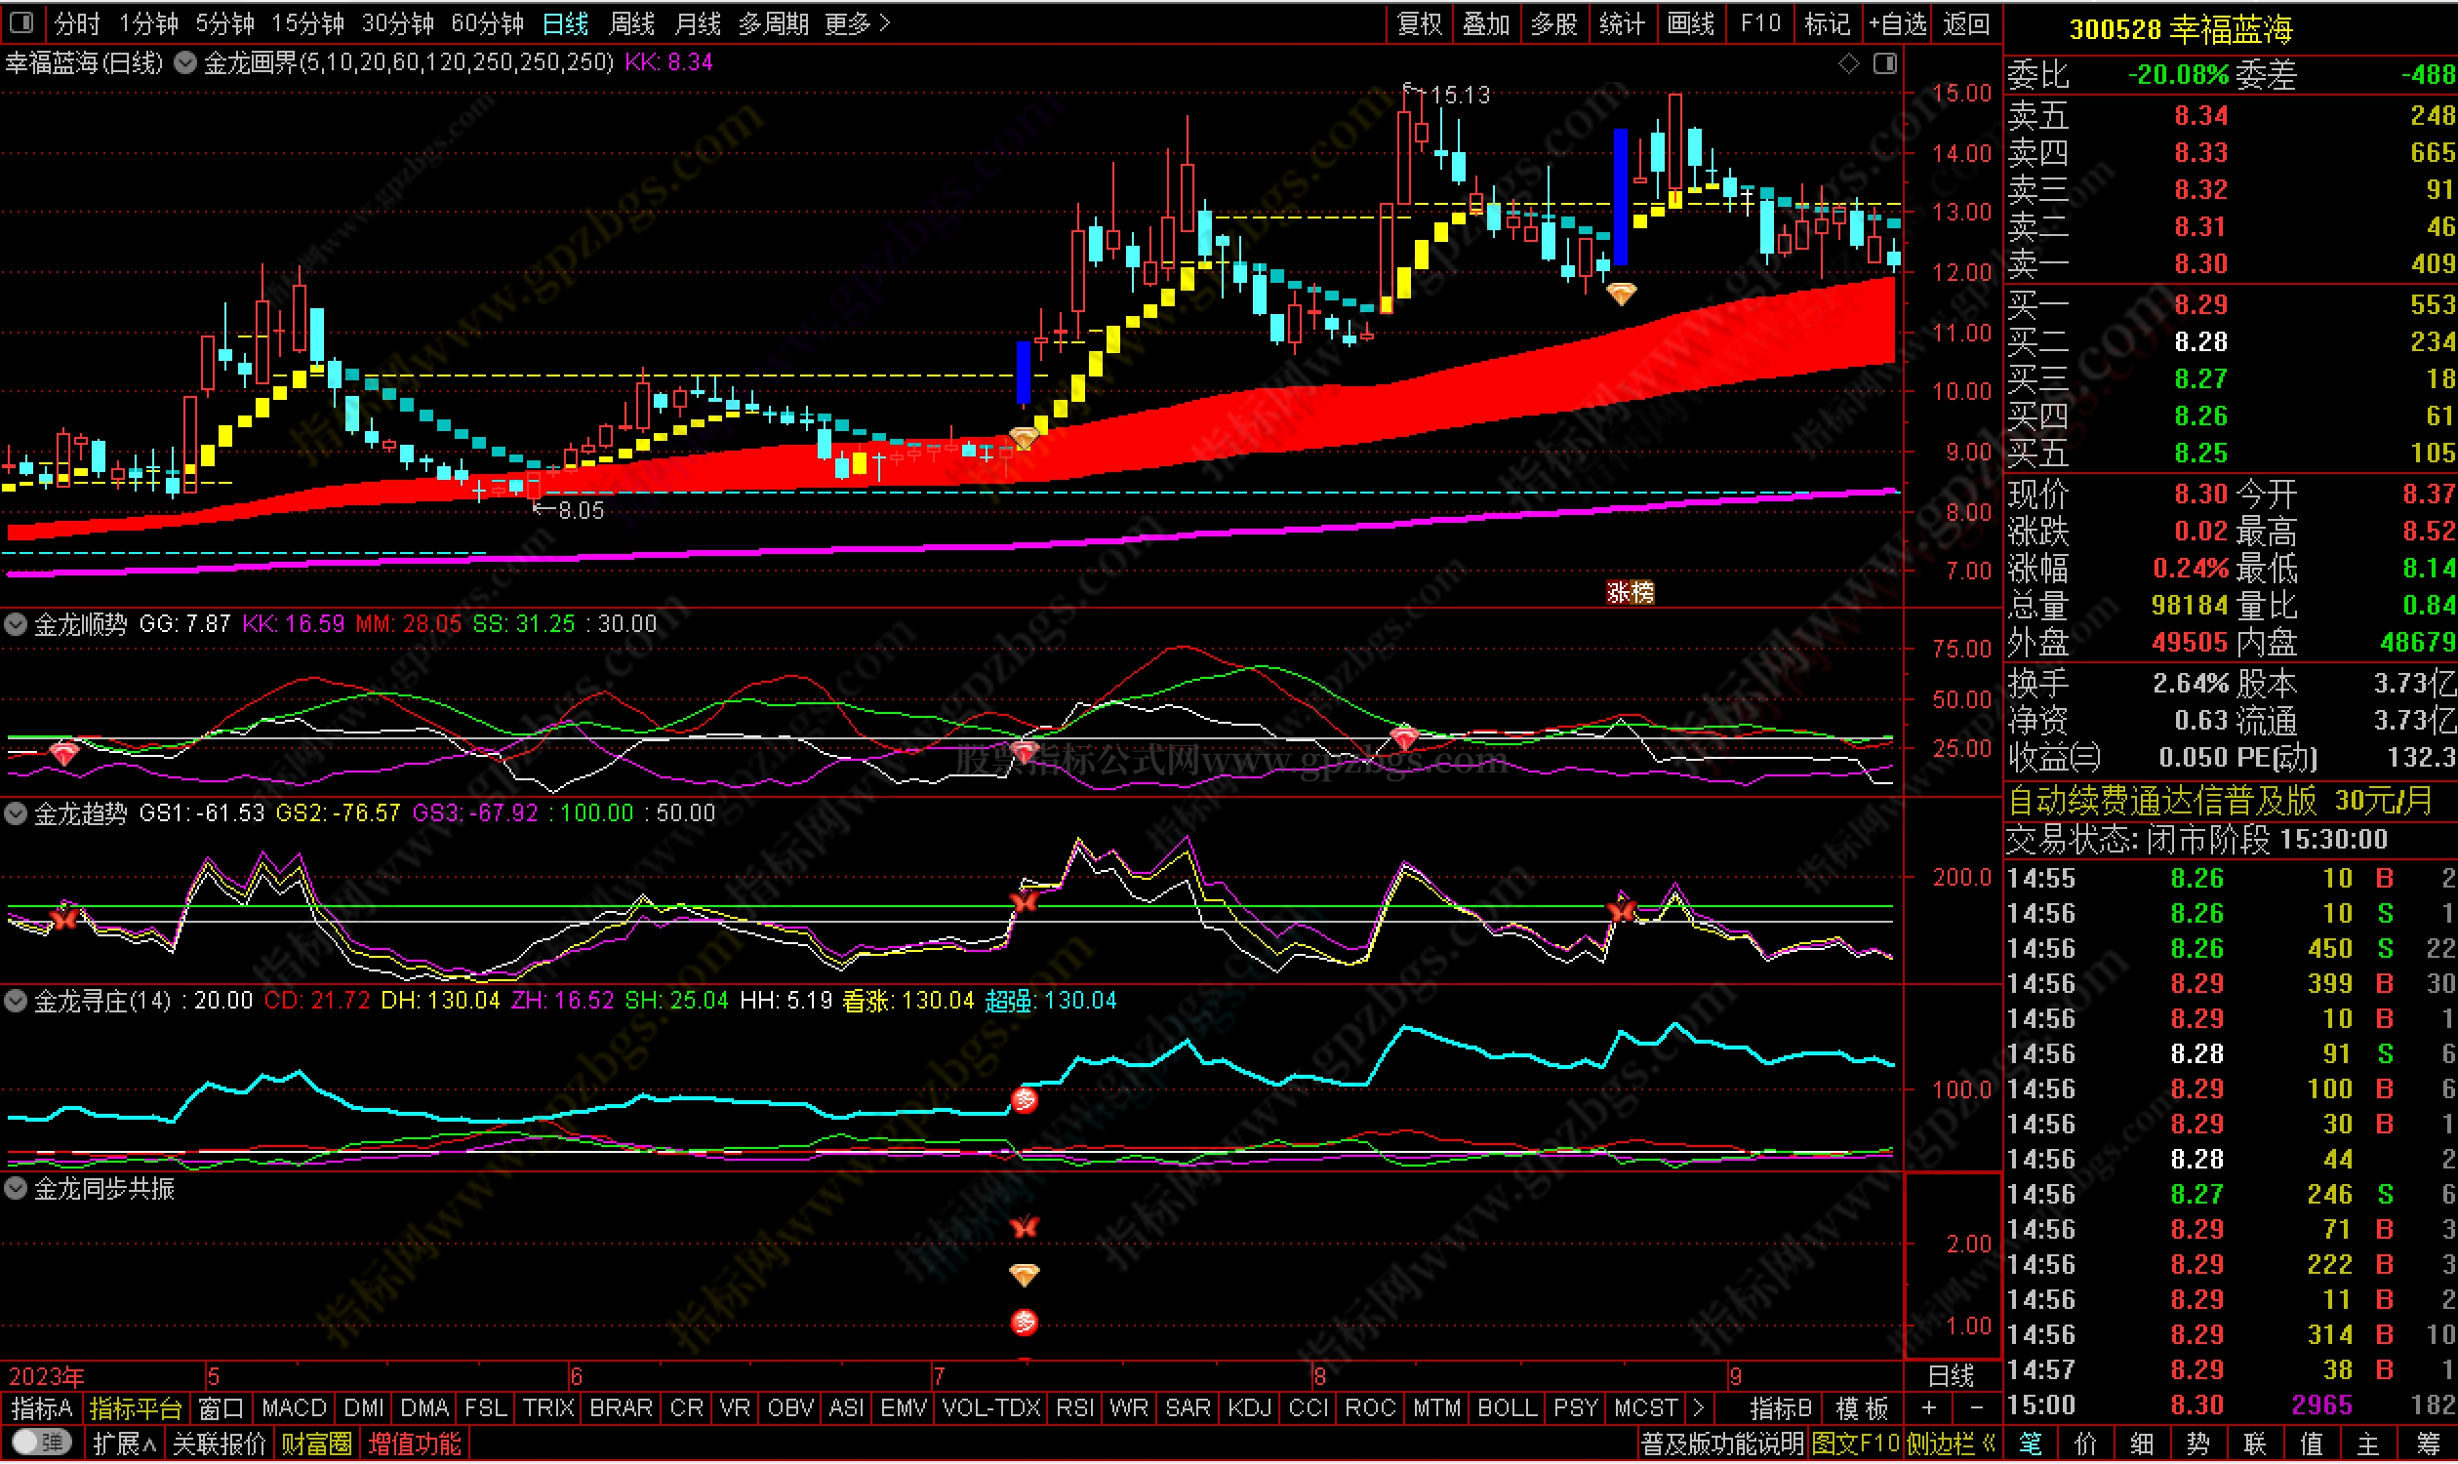The height and width of the screenshot is (1464, 2458).
Task: Click the 笔 tick-detail icon at bottom right
Action: (x=2030, y=1444)
